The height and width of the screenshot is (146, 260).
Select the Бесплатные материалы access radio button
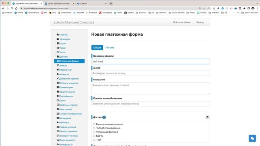coord(94,124)
